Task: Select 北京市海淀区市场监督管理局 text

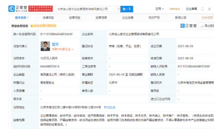Action: [x=196, y=83]
